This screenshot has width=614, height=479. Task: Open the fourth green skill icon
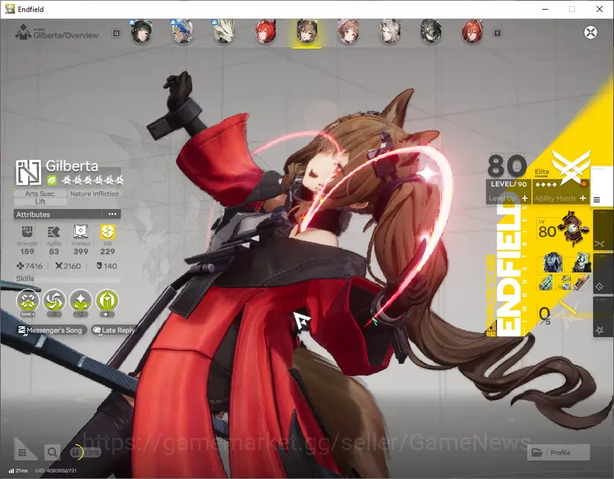[x=107, y=301]
